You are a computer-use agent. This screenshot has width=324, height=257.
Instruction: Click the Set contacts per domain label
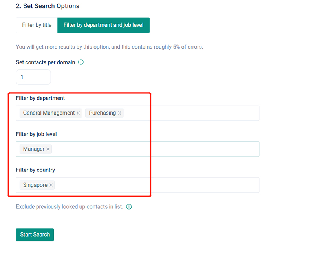(46, 62)
